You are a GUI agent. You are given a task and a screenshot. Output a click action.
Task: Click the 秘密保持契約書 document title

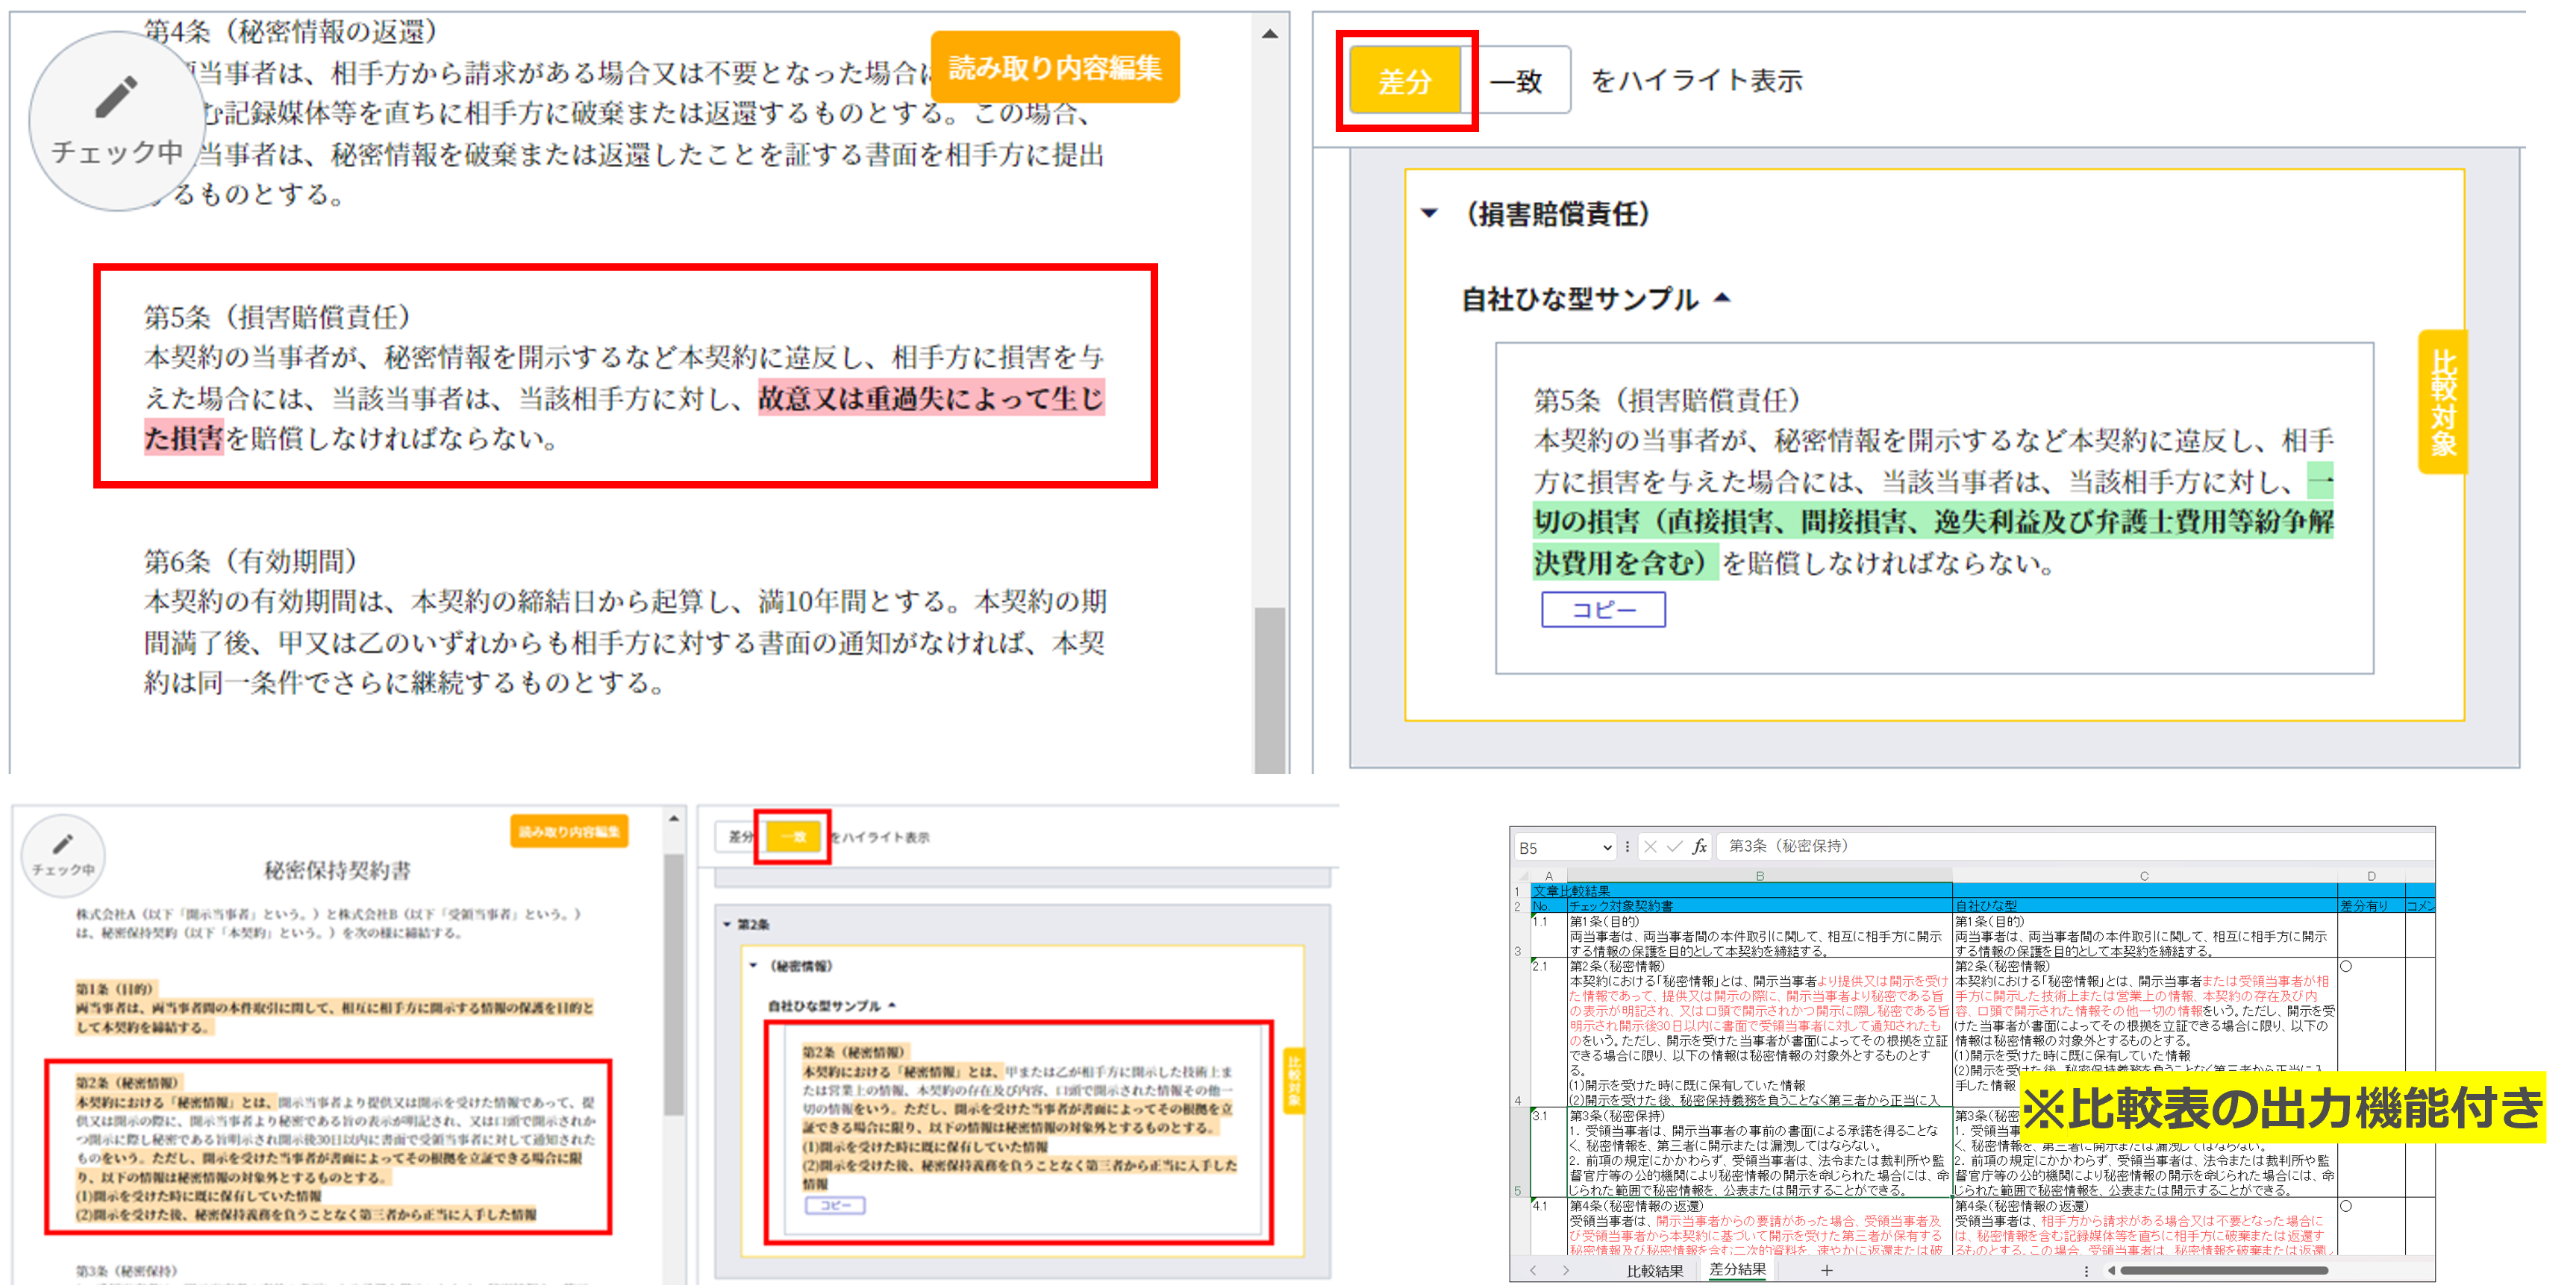click(x=337, y=870)
